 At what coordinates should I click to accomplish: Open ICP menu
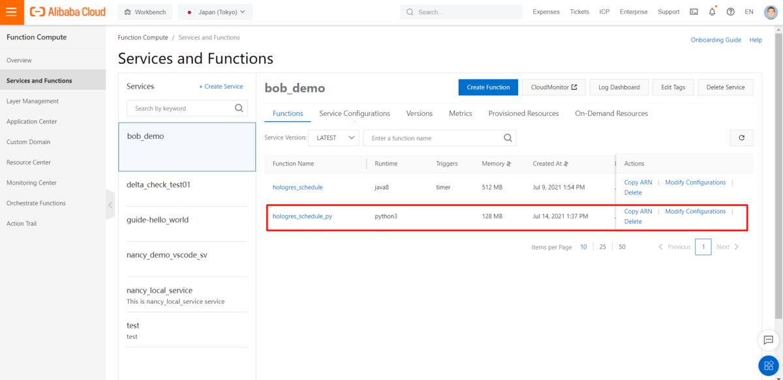point(604,12)
